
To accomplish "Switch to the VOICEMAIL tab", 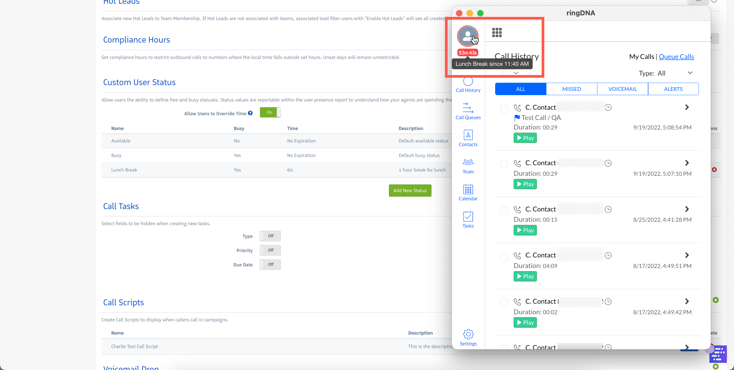I will point(622,89).
